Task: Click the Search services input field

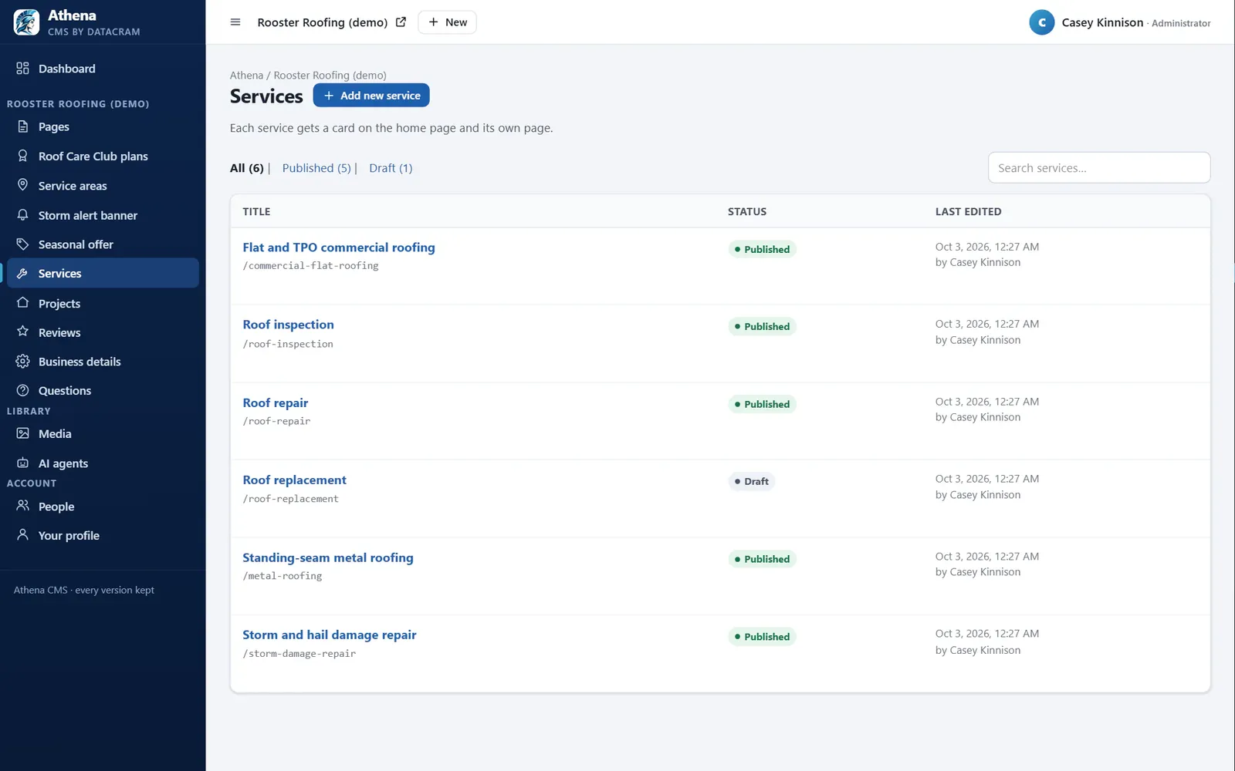Action: [x=1099, y=167]
